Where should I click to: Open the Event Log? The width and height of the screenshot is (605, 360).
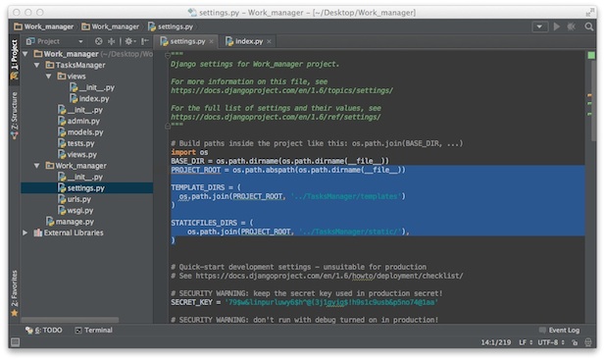[x=559, y=330]
